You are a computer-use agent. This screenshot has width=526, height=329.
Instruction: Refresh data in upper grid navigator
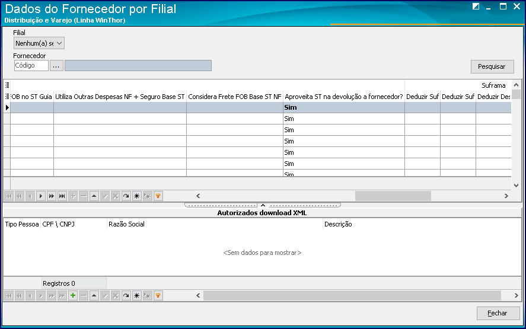pos(126,196)
